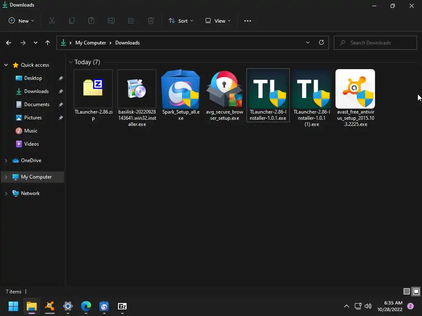The height and width of the screenshot is (316, 422).
Task: Open 7-Zip from the taskbar
Action: (x=122, y=306)
